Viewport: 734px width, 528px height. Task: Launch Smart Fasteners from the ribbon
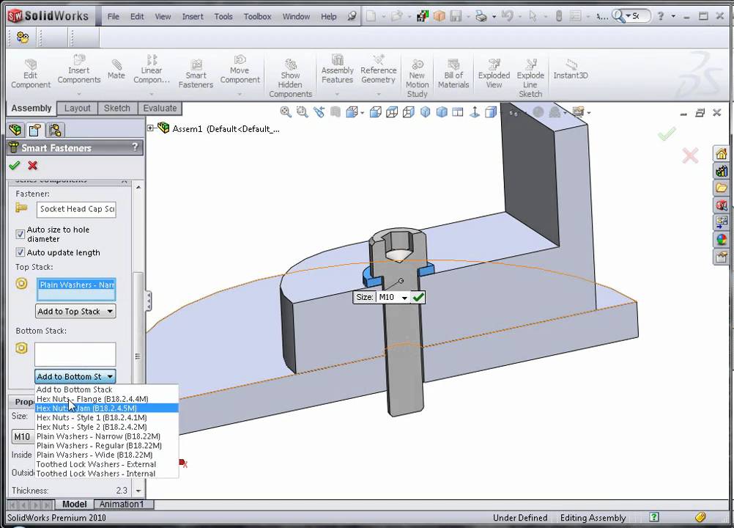[196, 73]
